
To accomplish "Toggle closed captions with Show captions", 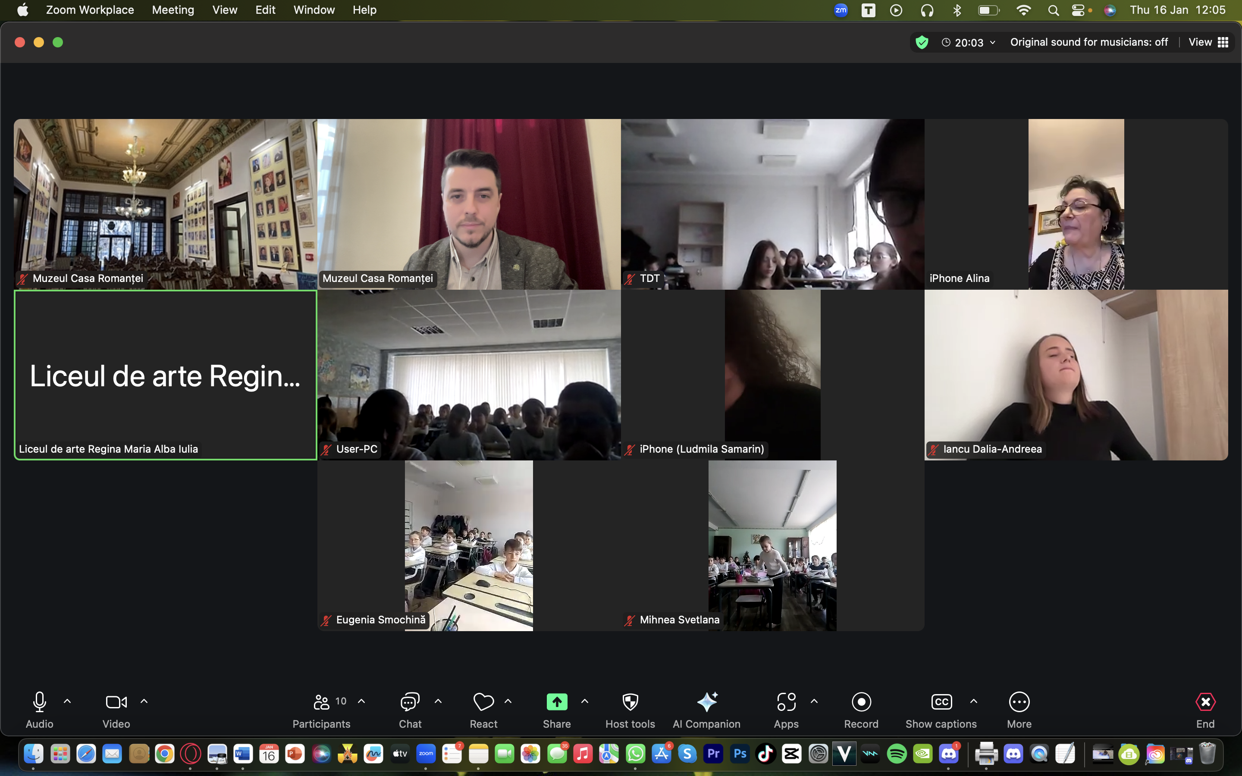I will tap(941, 701).
